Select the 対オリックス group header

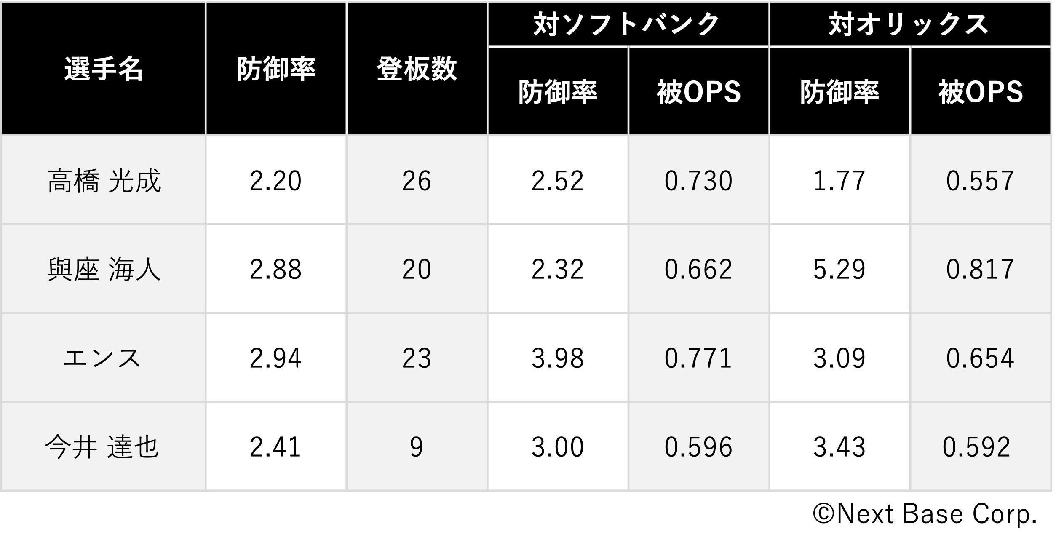click(910, 24)
